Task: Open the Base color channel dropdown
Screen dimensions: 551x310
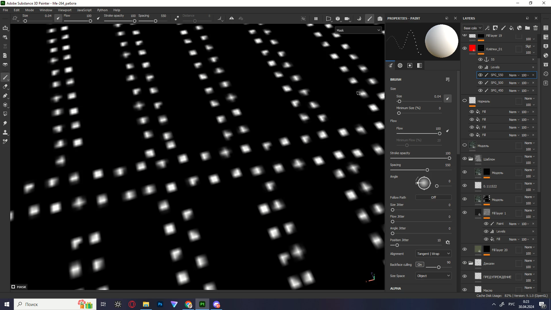Action: 472,28
